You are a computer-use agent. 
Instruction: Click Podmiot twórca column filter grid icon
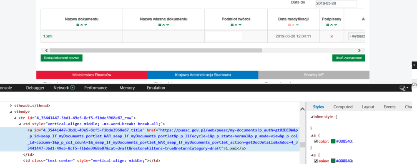232,25
